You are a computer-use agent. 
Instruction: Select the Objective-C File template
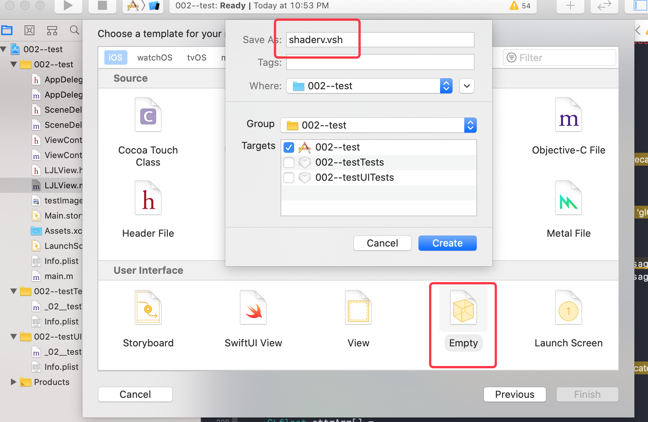pyautogui.click(x=569, y=126)
